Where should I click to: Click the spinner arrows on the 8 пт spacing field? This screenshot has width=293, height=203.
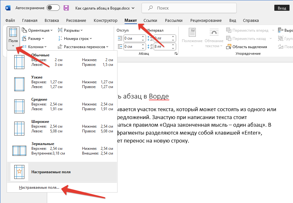tap(173, 47)
